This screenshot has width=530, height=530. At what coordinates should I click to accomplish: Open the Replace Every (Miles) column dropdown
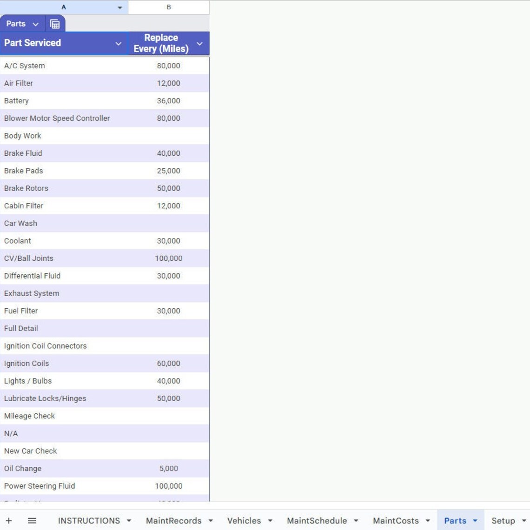(x=199, y=43)
